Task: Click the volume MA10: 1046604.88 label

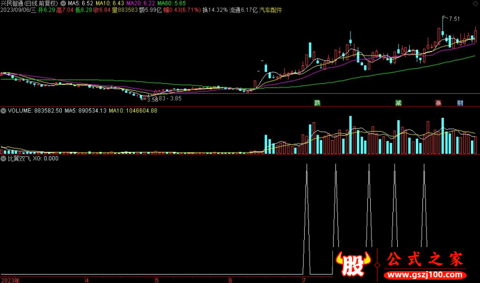Action: tap(133, 111)
